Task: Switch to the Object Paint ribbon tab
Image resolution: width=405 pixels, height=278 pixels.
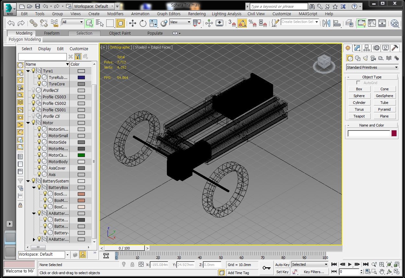Action: [x=119, y=33]
